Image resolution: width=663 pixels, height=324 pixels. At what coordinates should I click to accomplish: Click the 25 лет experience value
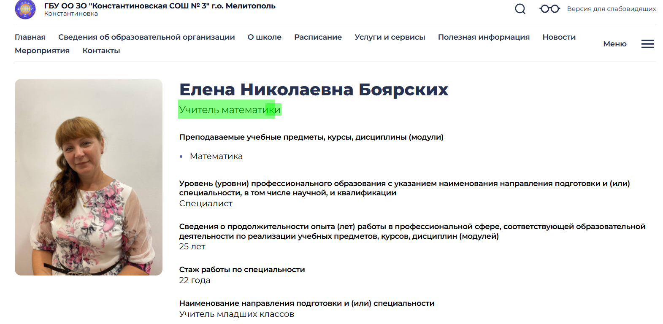(192, 246)
